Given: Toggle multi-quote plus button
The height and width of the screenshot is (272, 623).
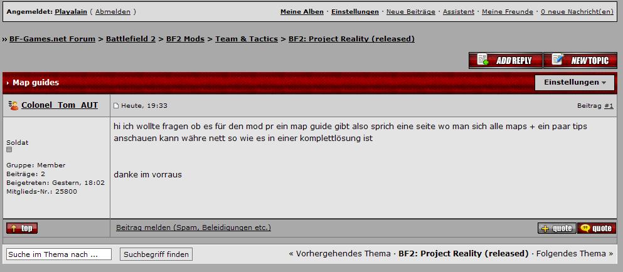Looking at the screenshot, I should [x=557, y=228].
